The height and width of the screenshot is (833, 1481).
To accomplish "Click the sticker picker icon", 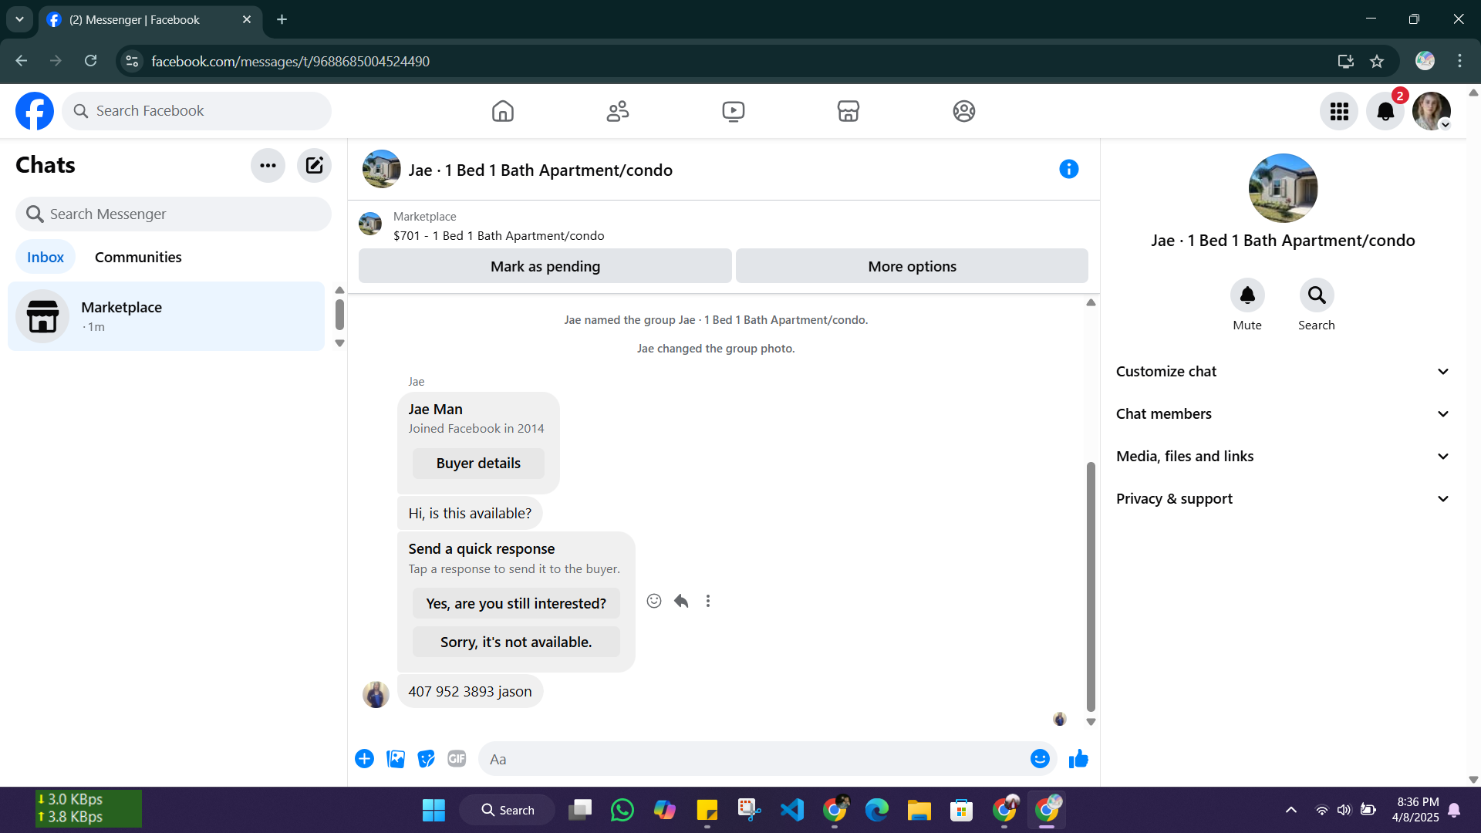I will coord(426,759).
